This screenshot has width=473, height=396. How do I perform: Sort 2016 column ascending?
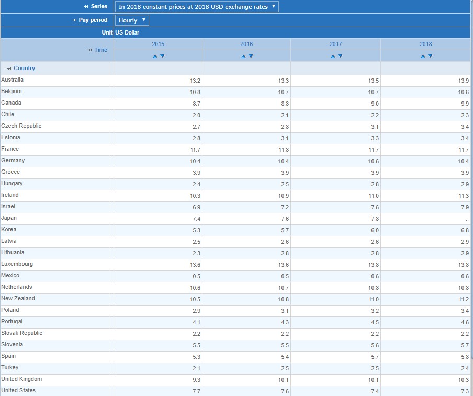[x=243, y=56]
